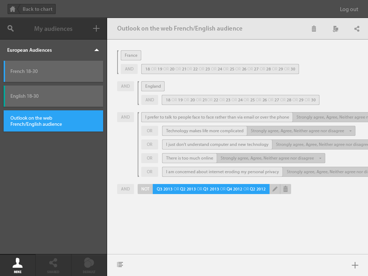Delete the quarters row with trash icon
Image resolution: width=368 pixels, height=276 pixels.
(285, 189)
